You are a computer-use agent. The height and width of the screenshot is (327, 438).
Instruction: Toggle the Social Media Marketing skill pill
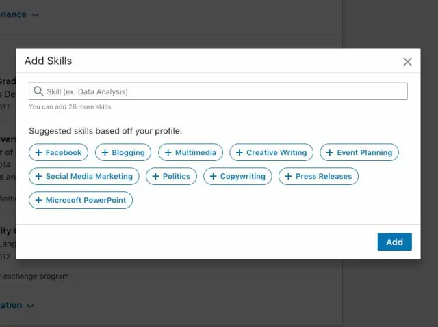(84, 176)
